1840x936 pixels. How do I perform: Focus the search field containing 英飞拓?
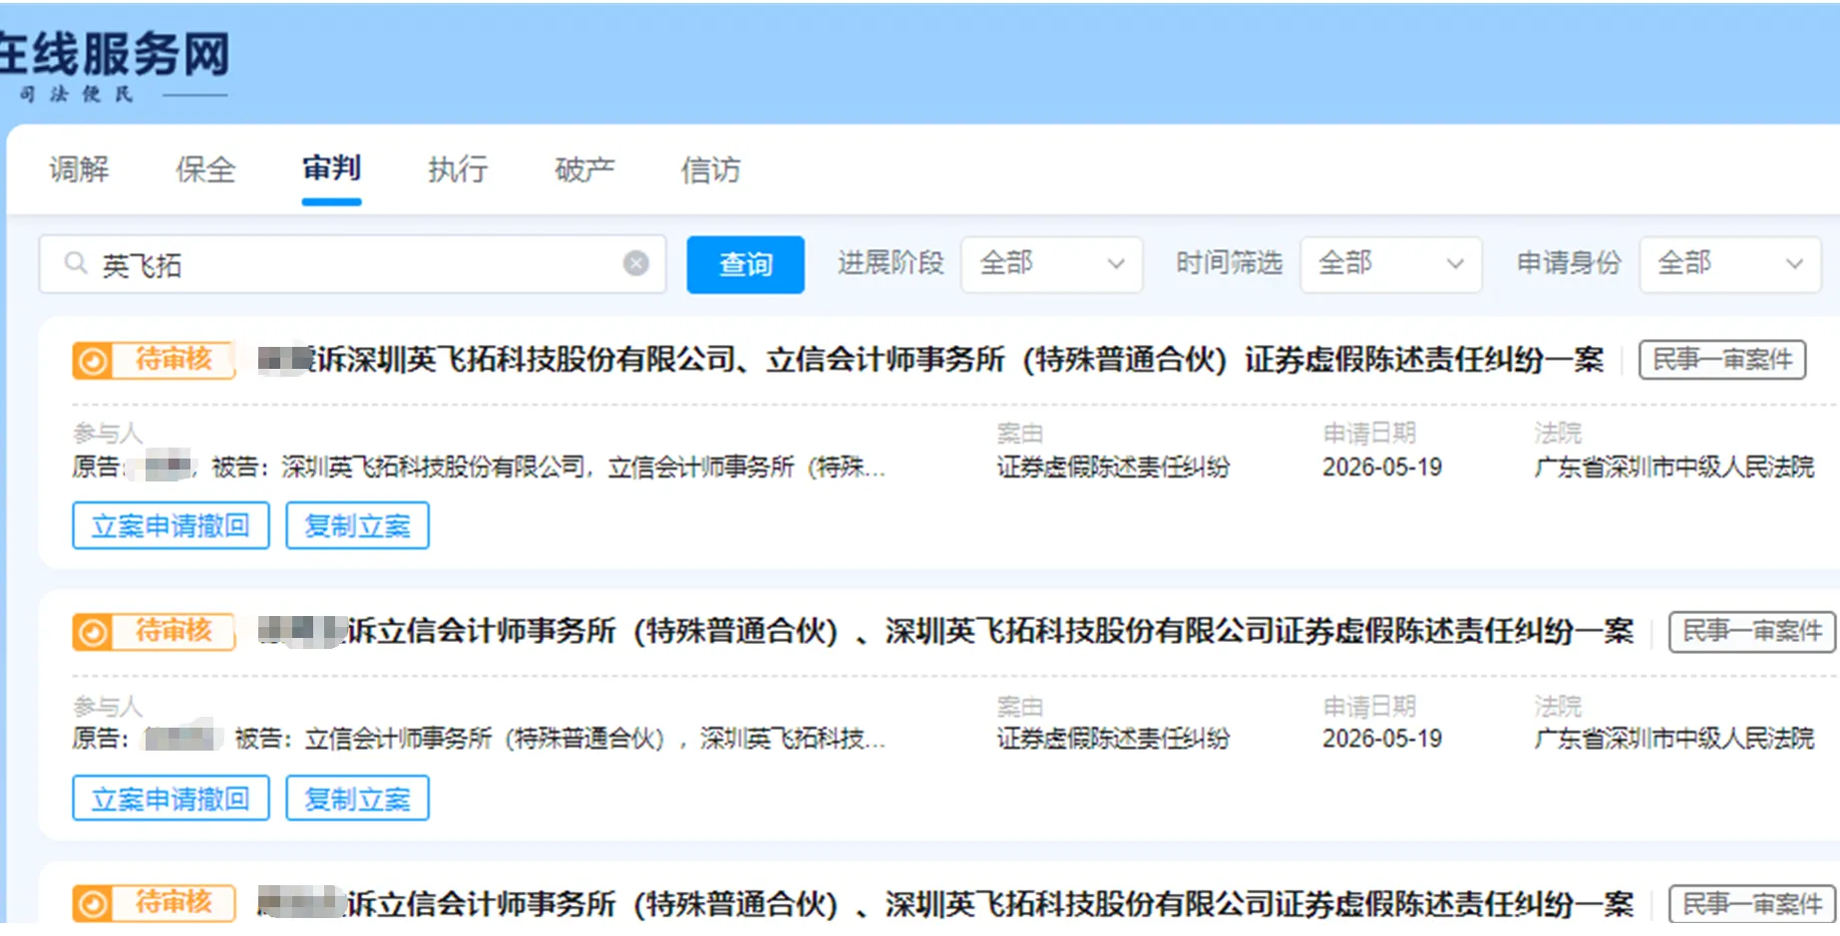coord(352,264)
